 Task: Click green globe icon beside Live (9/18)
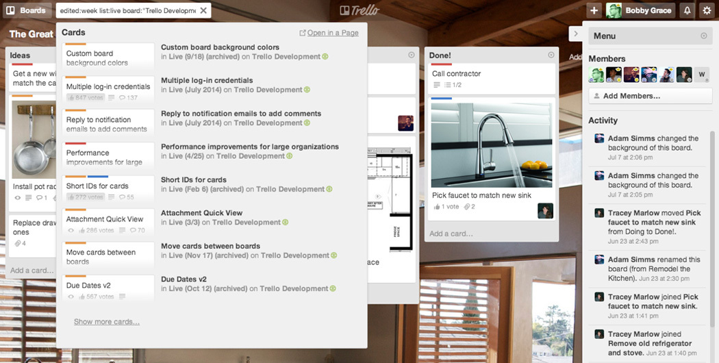[325, 57]
